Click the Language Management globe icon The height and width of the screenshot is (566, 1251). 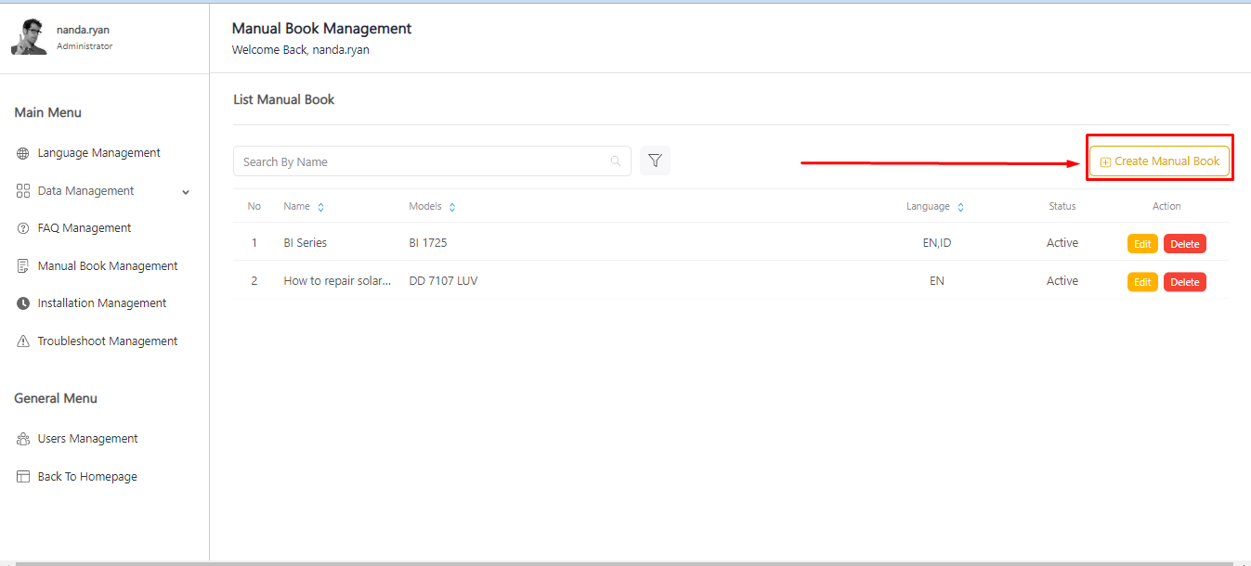pyautogui.click(x=23, y=153)
